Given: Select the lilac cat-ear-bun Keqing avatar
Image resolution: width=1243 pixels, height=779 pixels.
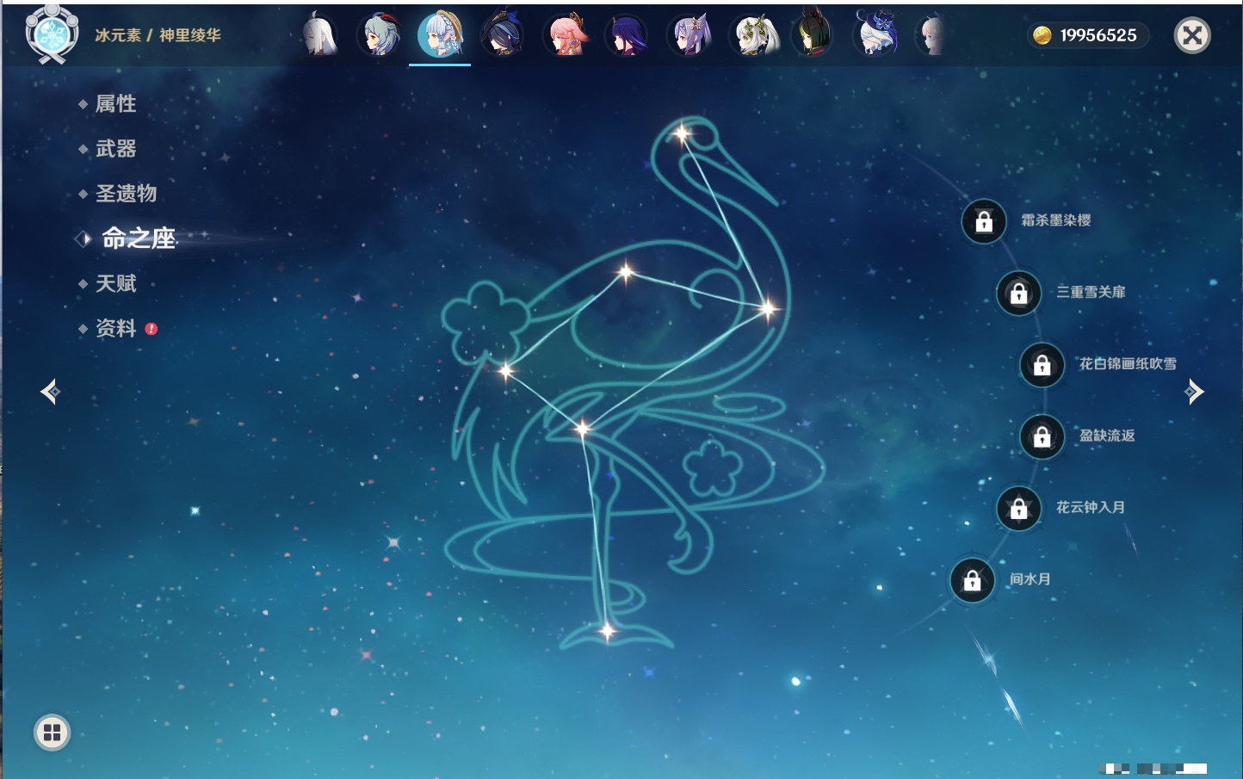Looking at the screenshot, I should click(690, 35).
